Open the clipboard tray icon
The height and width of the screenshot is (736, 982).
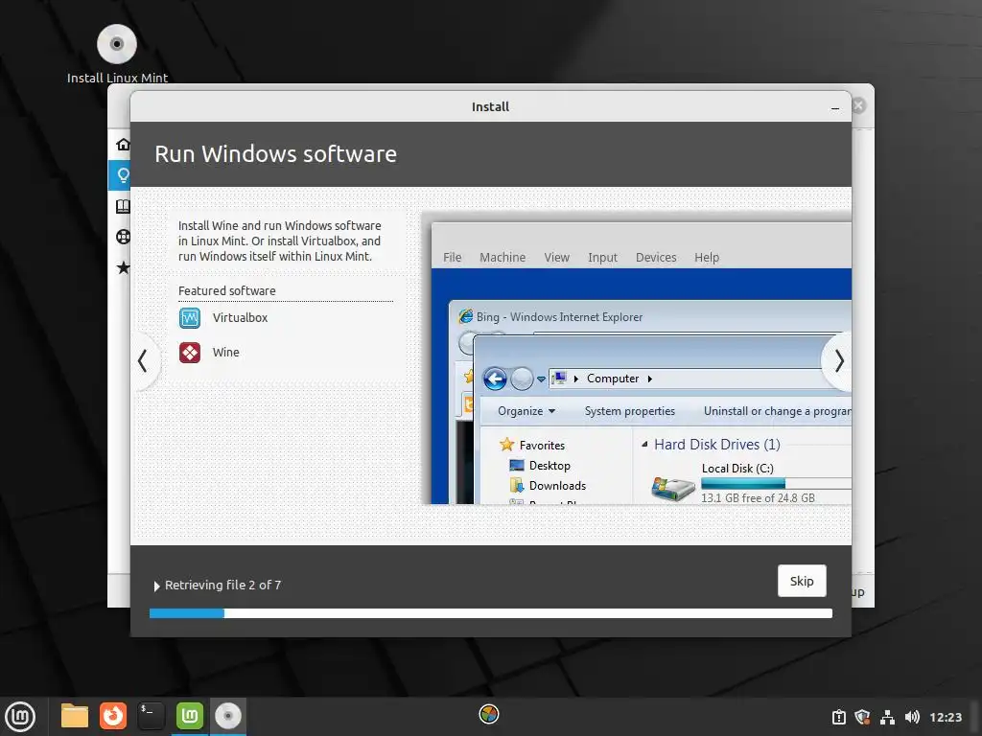[838, 717]
